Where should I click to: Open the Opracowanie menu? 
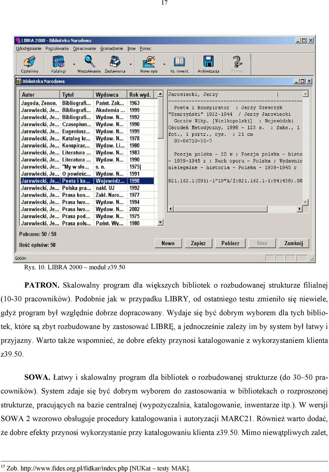(x=84, y=49)
